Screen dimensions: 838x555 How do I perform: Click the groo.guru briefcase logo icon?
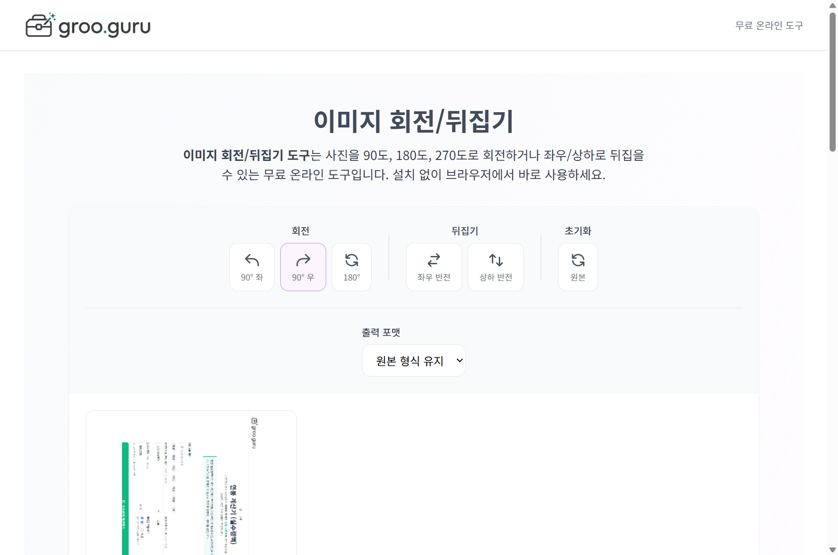[x=40, y=25]
